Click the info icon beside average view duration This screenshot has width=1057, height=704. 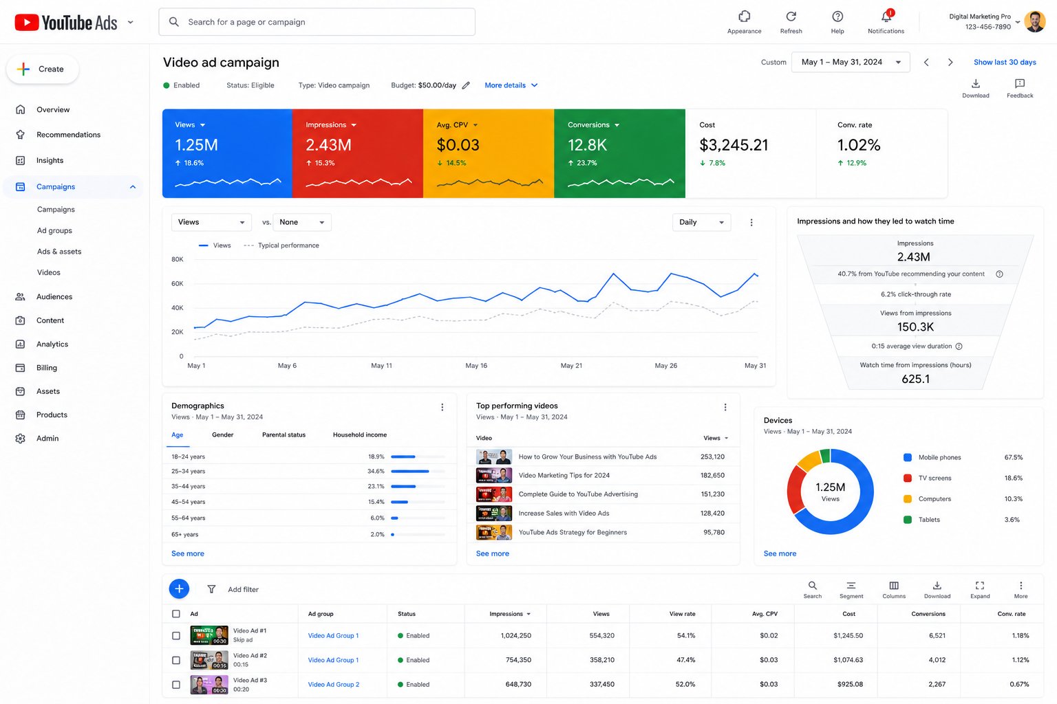tap(959, 346)
